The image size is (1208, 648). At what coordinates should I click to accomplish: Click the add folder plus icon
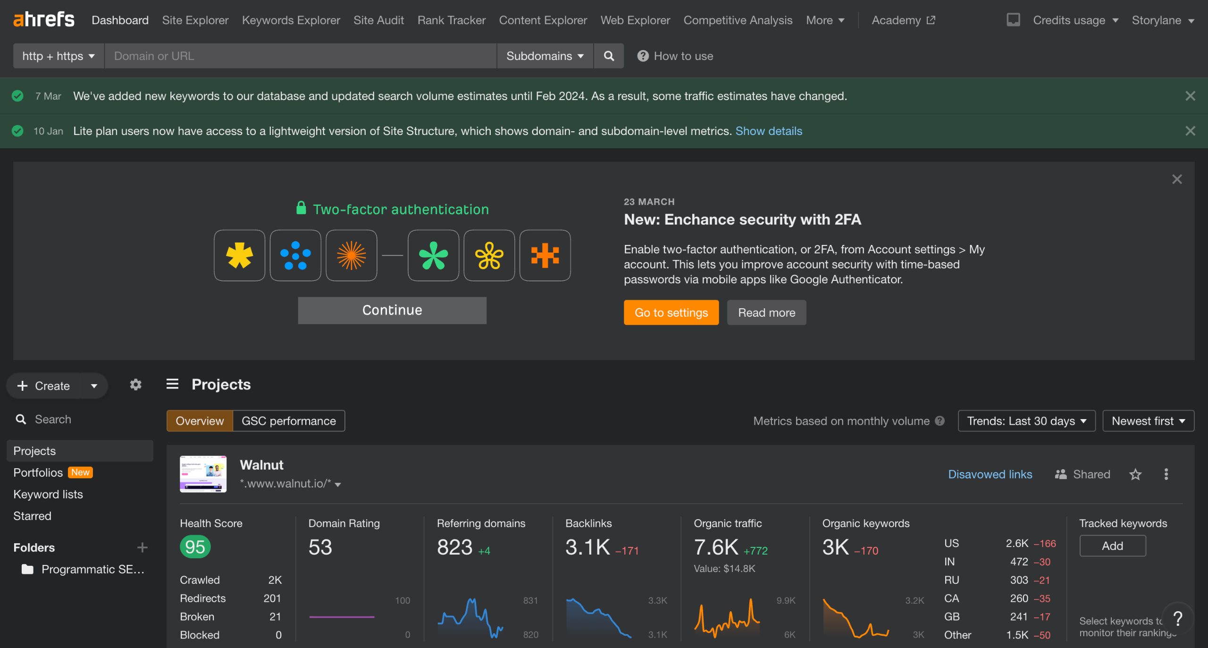(x=142, y=547)
